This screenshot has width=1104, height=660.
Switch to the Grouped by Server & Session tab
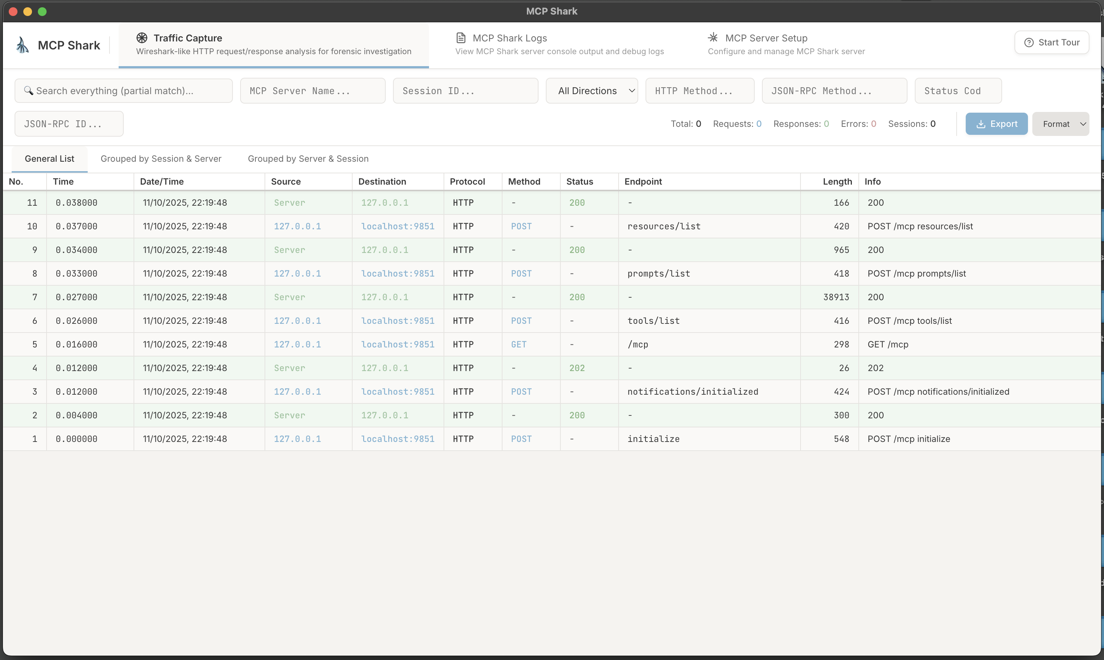click(x=308, y=159)
